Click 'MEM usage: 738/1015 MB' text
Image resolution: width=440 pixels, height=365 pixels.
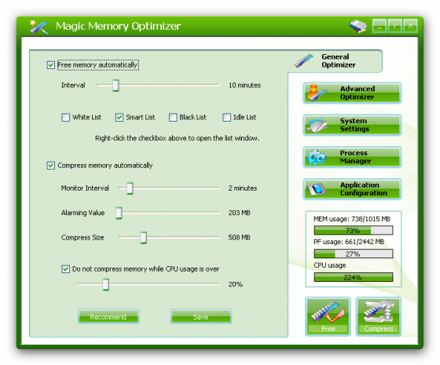point(352,219)
